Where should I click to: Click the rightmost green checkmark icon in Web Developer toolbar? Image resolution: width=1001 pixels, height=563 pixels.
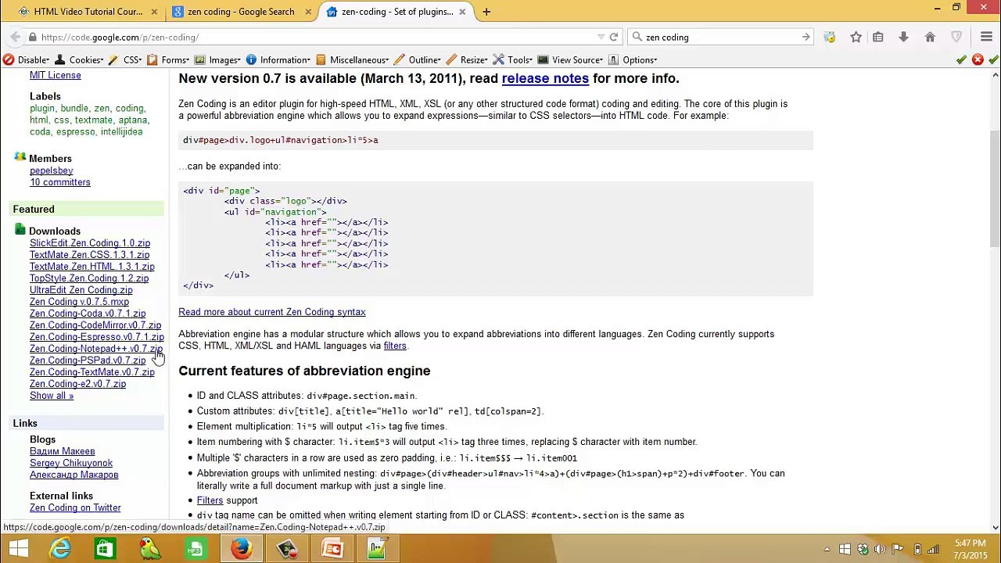pos(993,59)
